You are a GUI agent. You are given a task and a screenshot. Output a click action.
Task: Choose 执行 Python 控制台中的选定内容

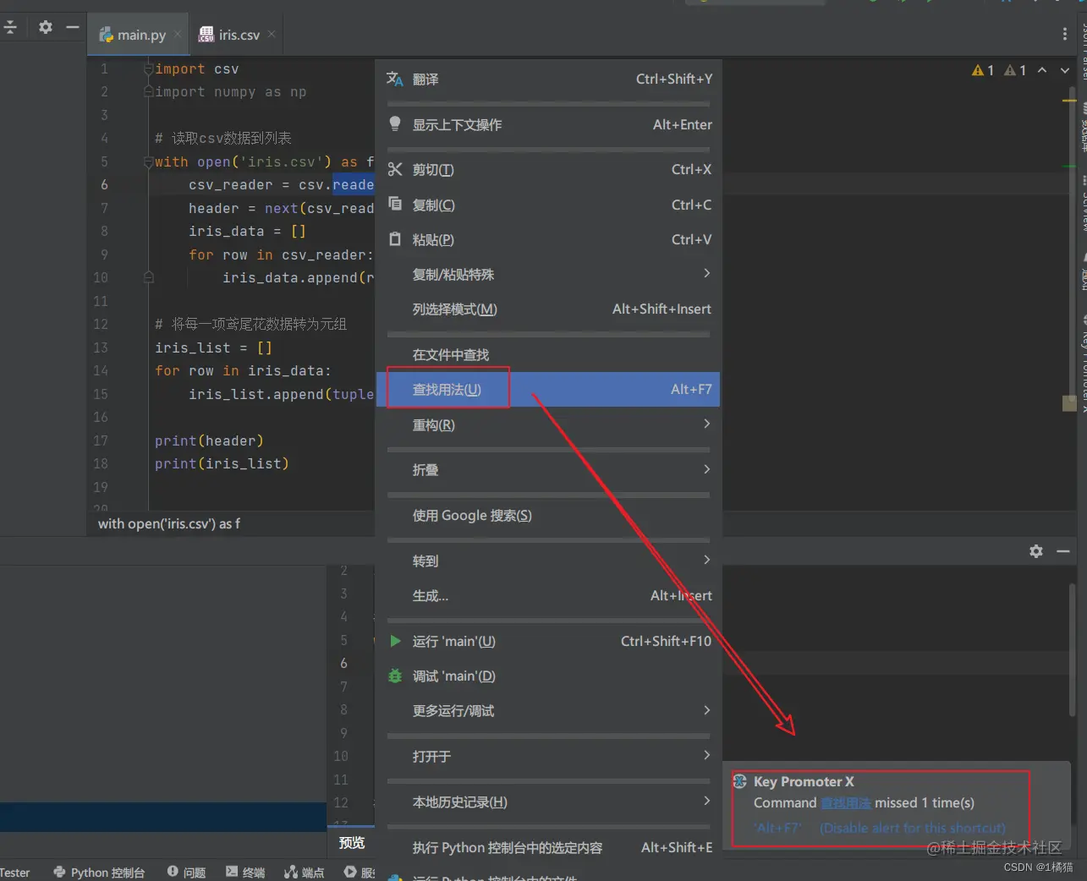[x=548, y=847]
